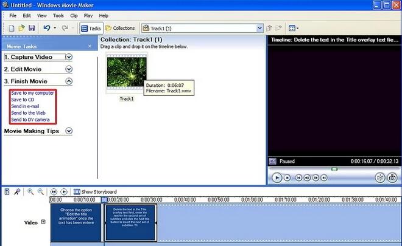Click the monitor Forward button

(324, 178)
